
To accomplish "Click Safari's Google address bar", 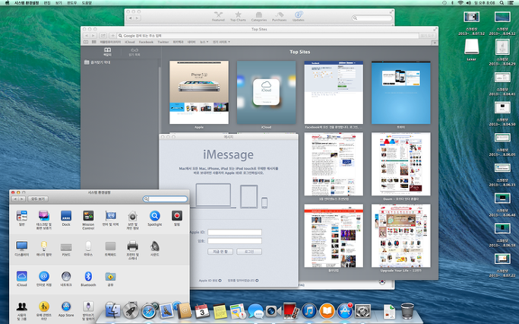I will pos(268,36).
